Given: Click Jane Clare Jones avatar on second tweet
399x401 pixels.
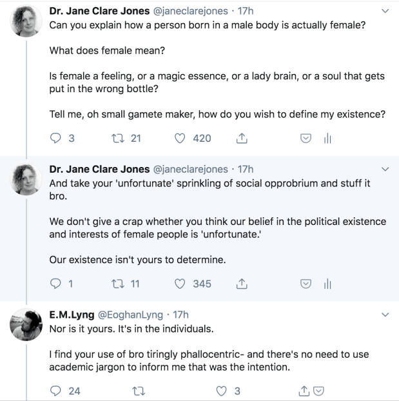Looking at the screenshot, I should 26,181.
